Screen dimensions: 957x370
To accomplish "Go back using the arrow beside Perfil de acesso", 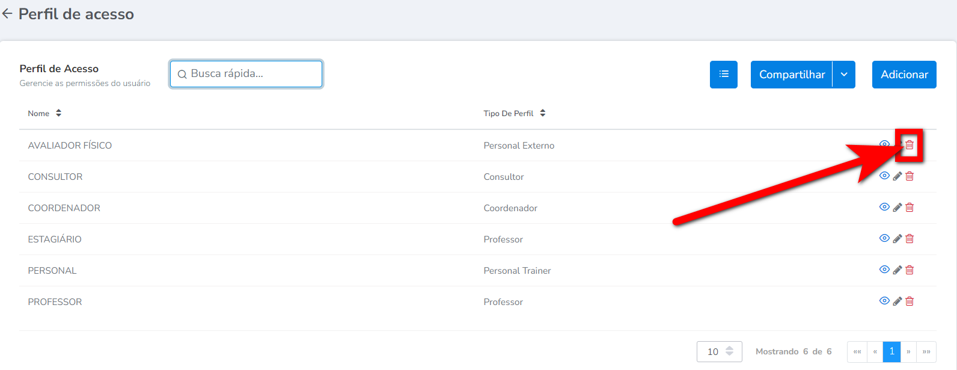I will [x=7, y=14].
